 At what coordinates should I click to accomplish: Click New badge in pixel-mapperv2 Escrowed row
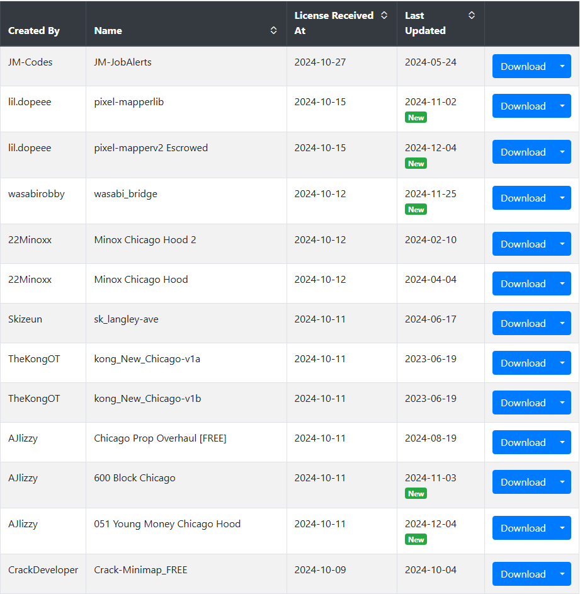pyautogui.click(x=416, y=163)
